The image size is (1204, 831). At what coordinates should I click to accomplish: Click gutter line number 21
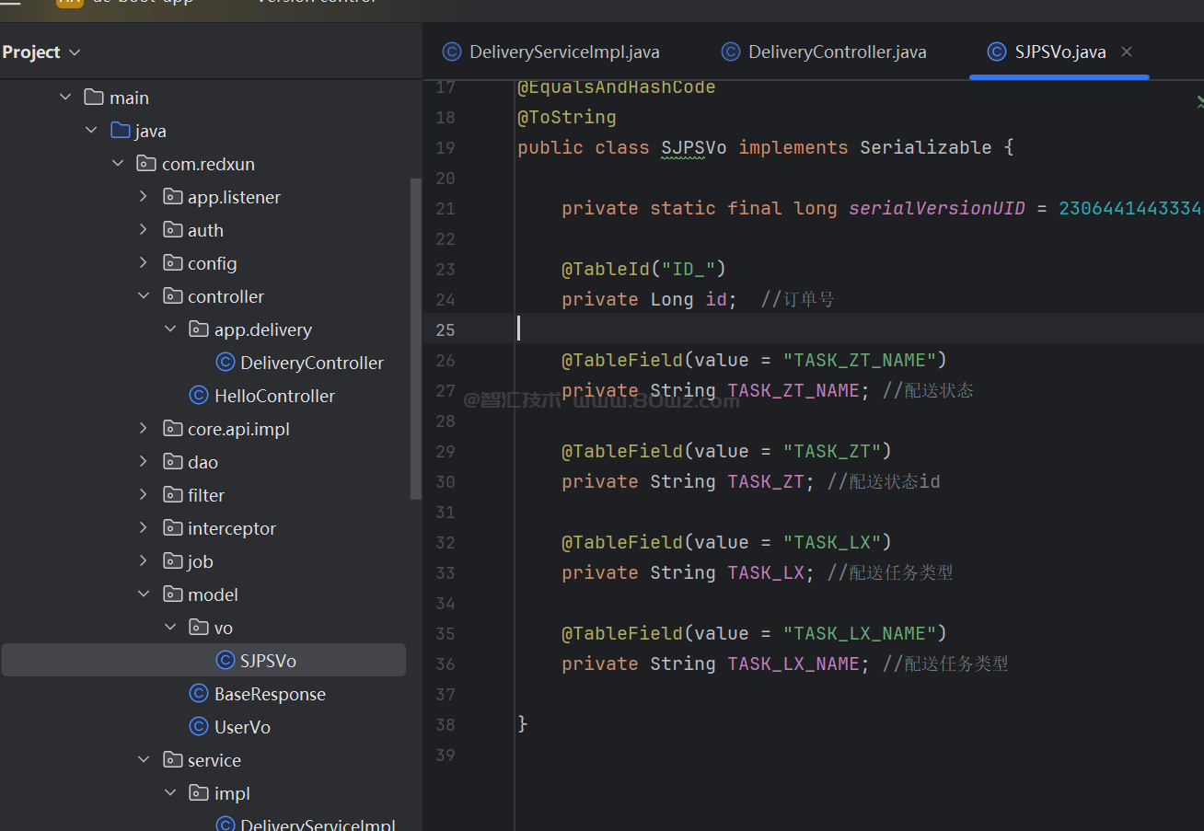pyautogui.click(x=446, y=209)
